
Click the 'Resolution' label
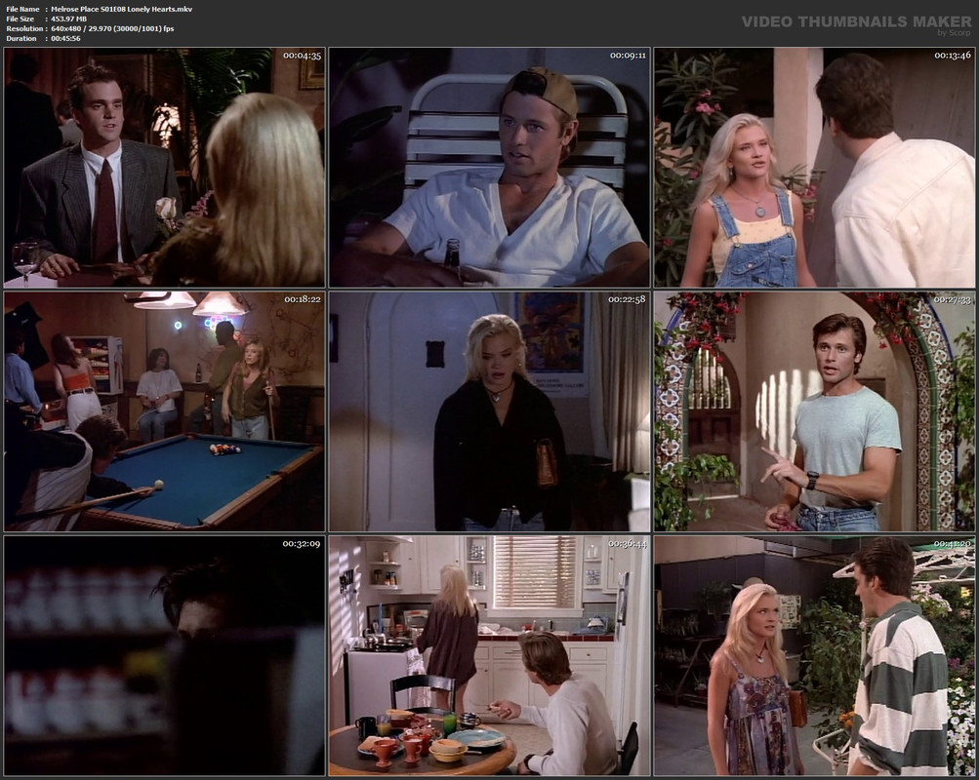click(24, 28)
